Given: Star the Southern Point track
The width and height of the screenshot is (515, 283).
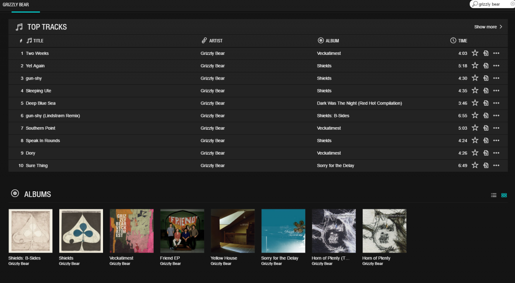Looking at the screenshot, I should pyautogui.click(x=475, y=128).
